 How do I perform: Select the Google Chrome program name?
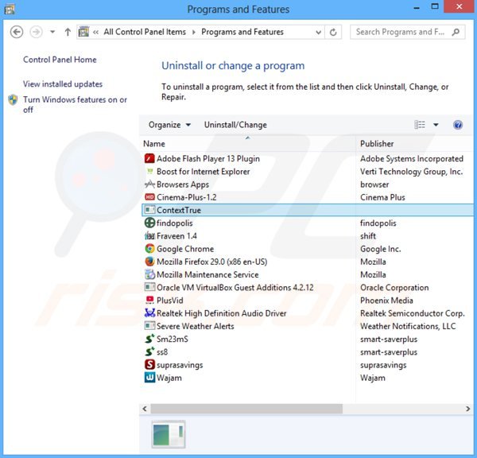pyautogui.click(x=185, y=249)
